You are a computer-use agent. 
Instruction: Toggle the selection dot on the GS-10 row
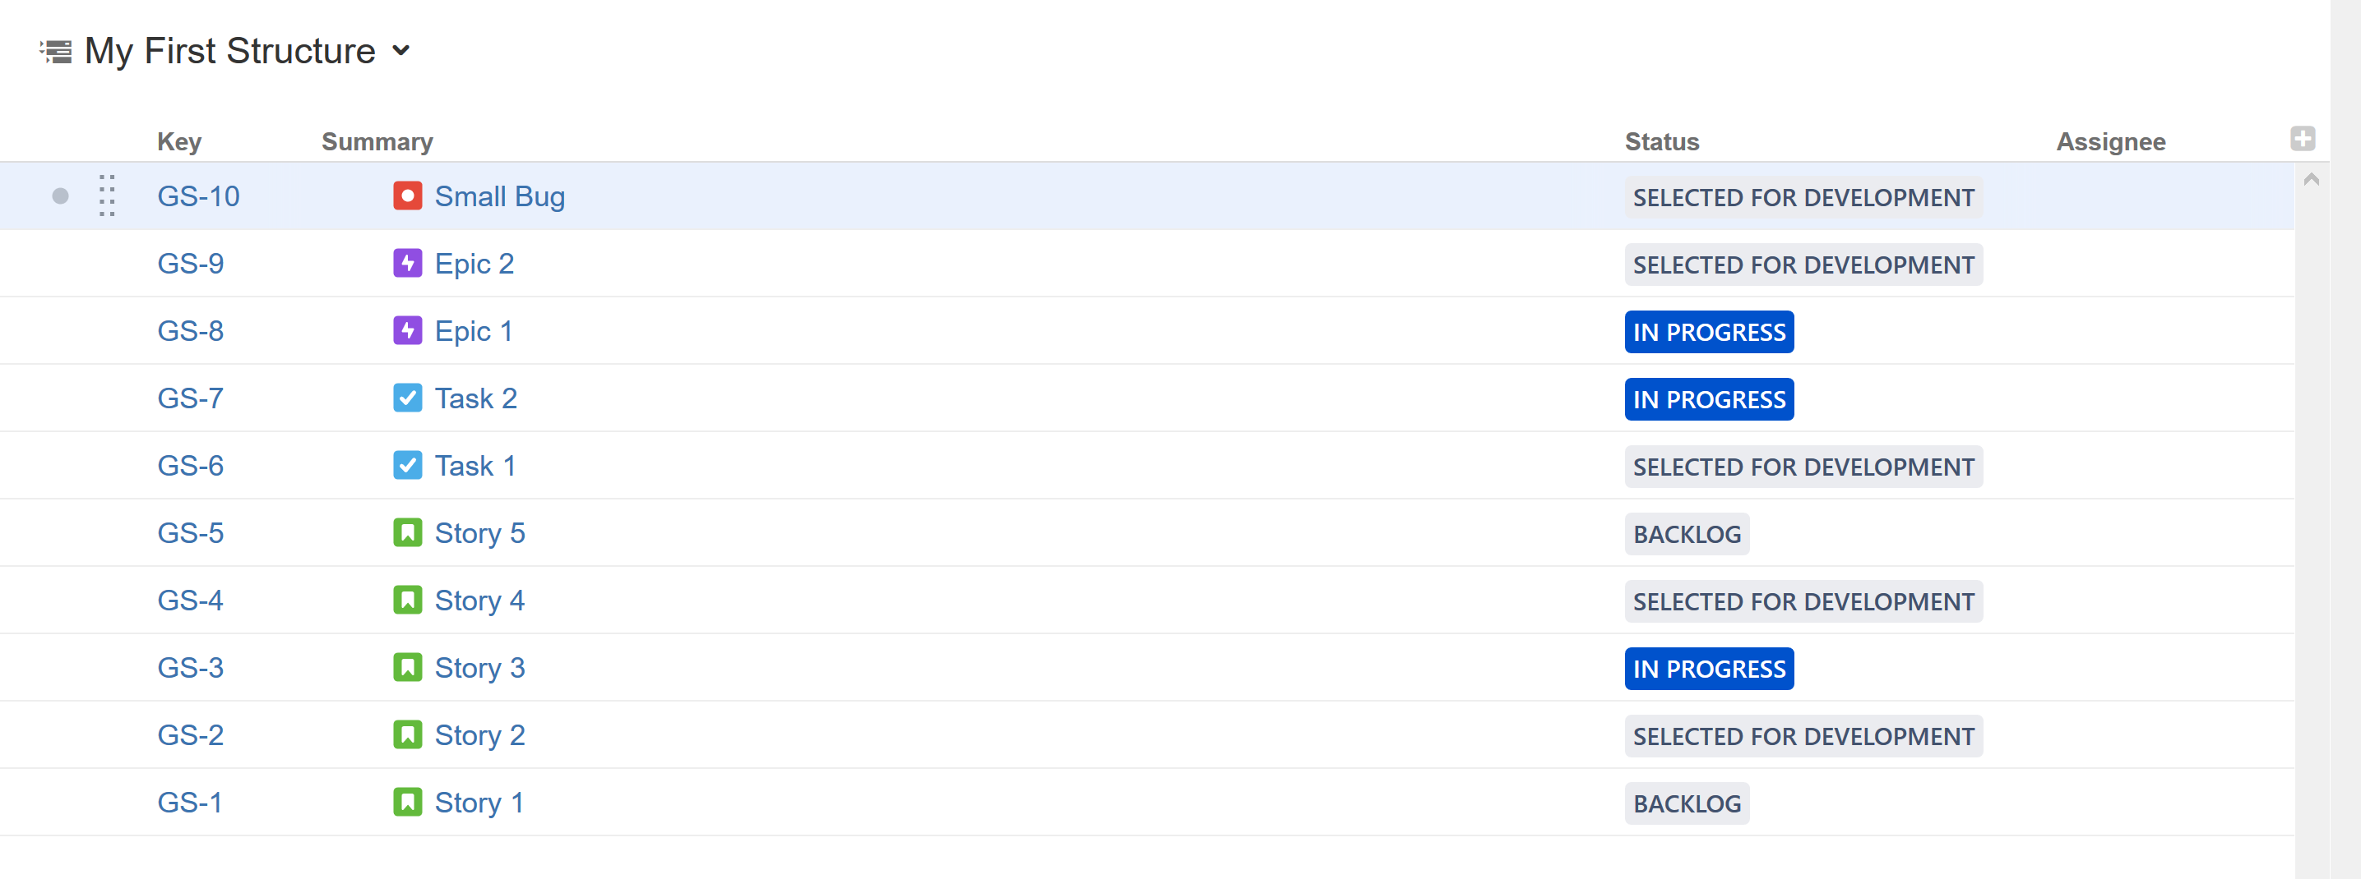click(x=59, y=196)
